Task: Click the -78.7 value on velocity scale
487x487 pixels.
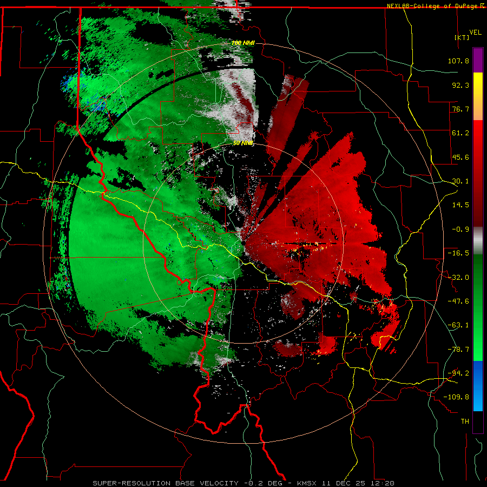Action: [458, 350]
